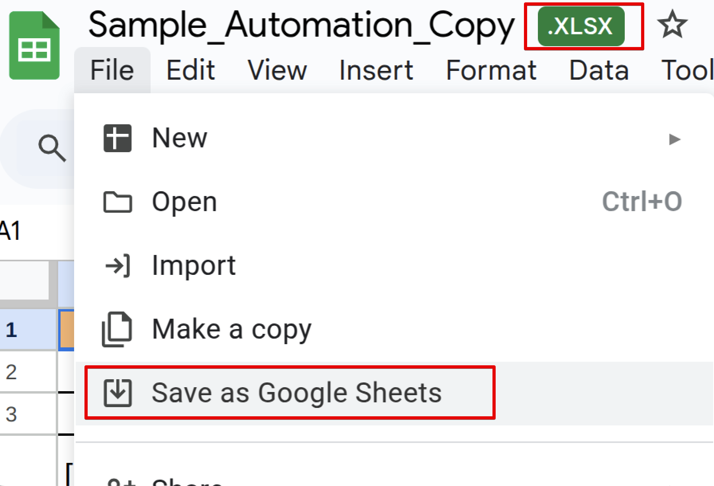
Task: Select row 3 header
Action: coord(28,414)
